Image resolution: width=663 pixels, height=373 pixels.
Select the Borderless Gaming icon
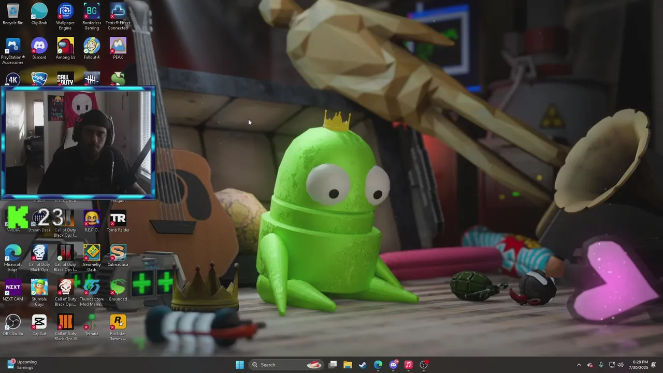tap(92, 17)
